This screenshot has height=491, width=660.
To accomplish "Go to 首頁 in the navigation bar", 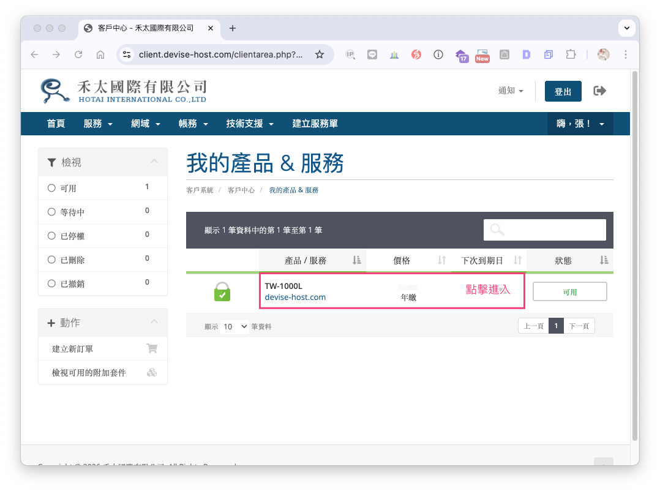I will (56, 124).
